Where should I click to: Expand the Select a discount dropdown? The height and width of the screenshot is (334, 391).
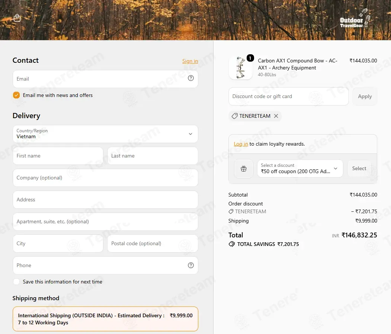pos(300,169)
